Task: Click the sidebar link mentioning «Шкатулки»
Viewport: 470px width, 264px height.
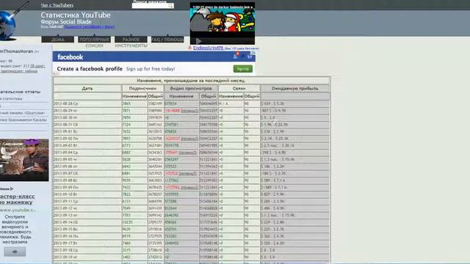Action: (23, 113)
